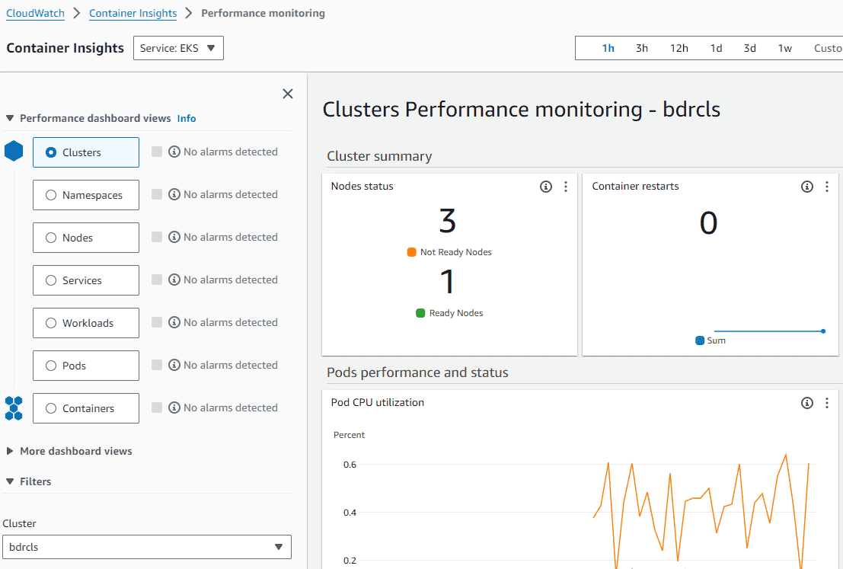Click the blue cluster hexagon icon
Viewport: 843px width, 569px height.
pos(14,151)
